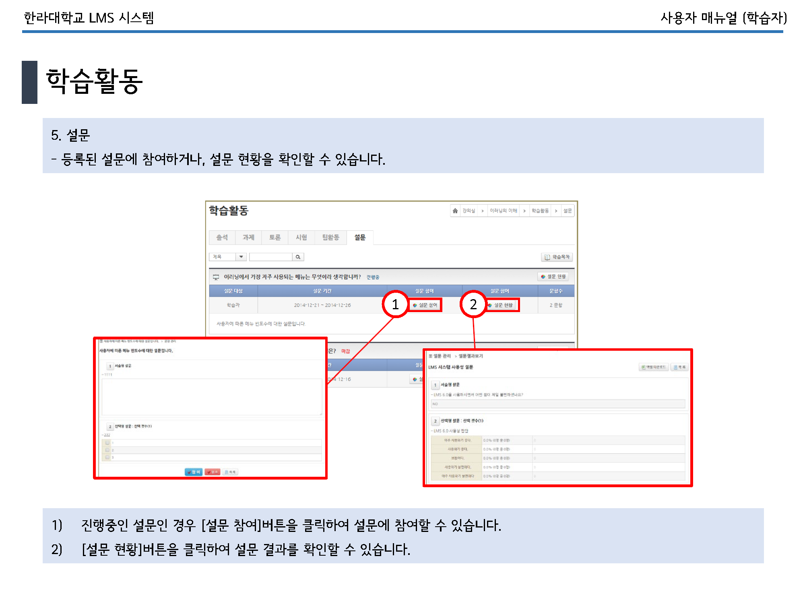Click the red cancel button in the survey form

[x=212, y=472]
